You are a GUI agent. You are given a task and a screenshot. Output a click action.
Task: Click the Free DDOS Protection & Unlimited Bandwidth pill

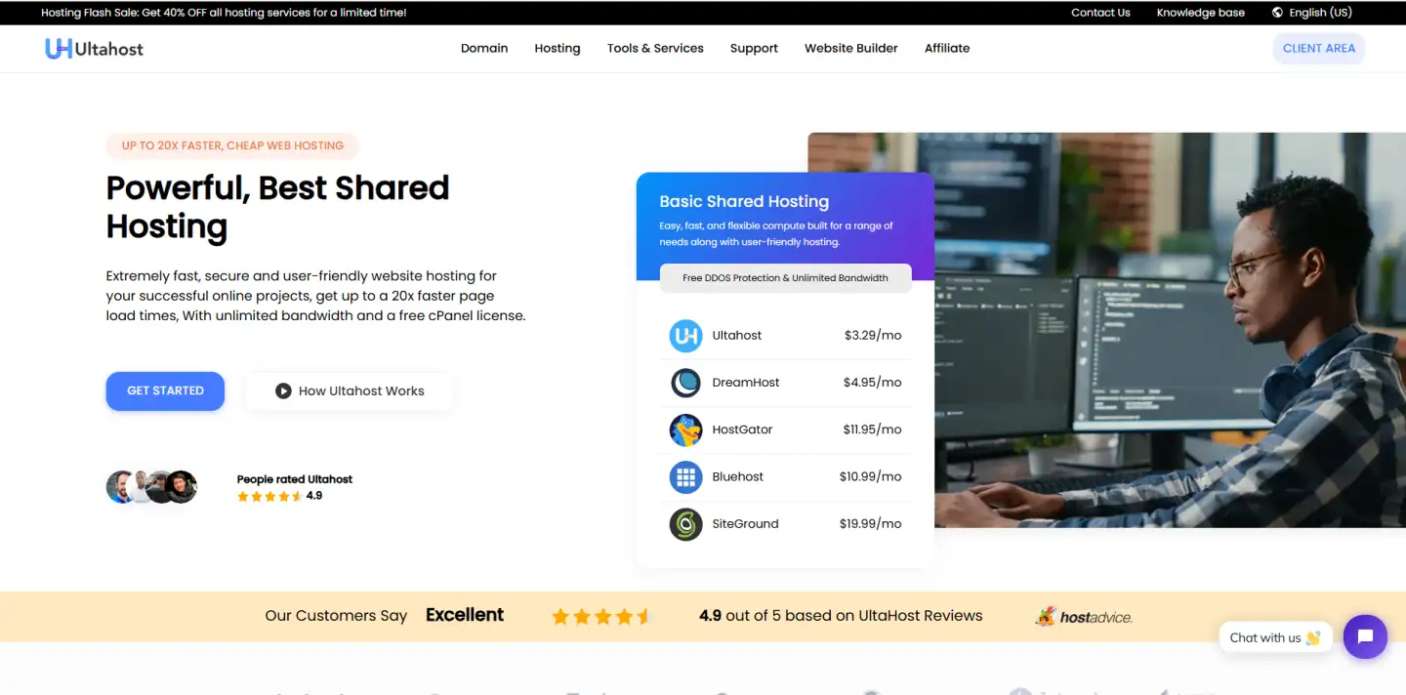pyautogui.click(x=785, y=277)
